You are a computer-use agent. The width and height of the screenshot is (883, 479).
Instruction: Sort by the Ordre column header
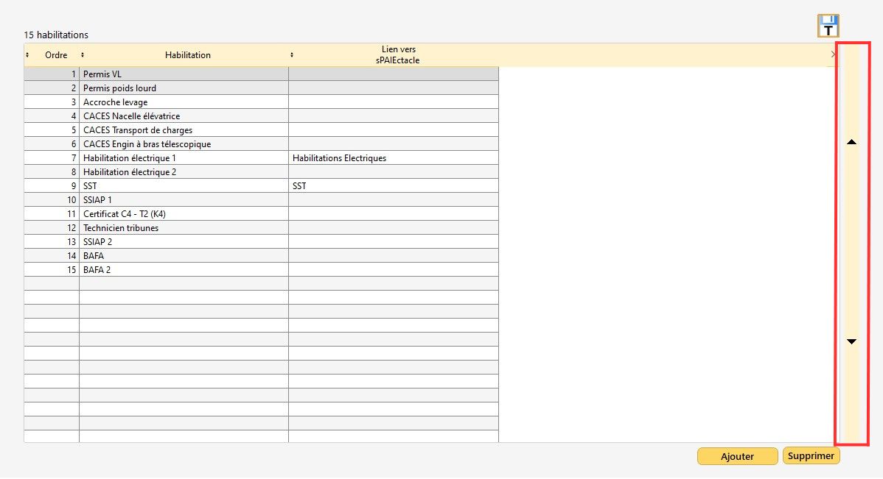(56, 55)
